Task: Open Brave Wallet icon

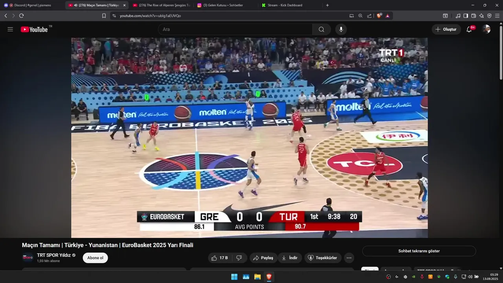Action: click(474, 16)
